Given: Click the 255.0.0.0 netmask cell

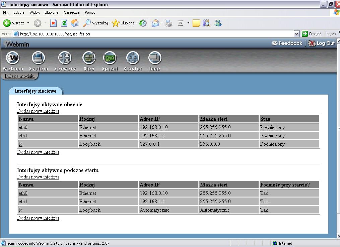Looking at the screenshot, I should (x=229, y=144).
